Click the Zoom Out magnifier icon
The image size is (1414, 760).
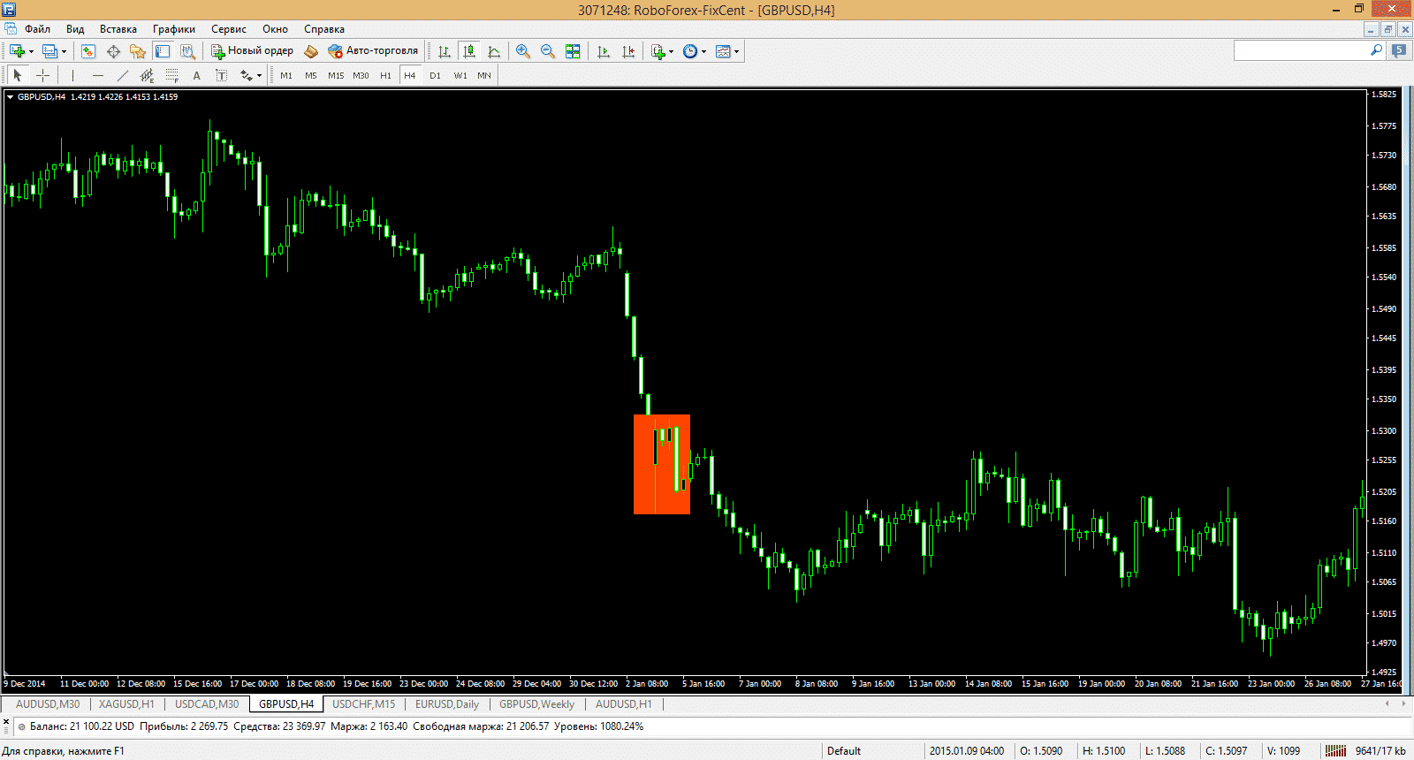pyautogui.click(x=548, y=51)
